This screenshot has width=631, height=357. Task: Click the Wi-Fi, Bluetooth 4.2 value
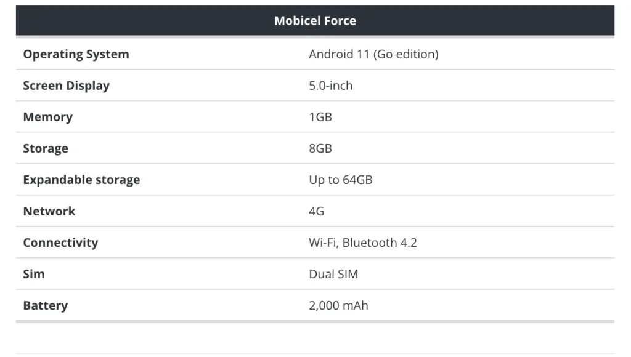pos(362,243)
